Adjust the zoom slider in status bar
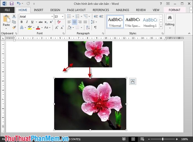Image resolution: width=193 pixels, height=142 pixels. pyautogui.click(x=163, y=139)
